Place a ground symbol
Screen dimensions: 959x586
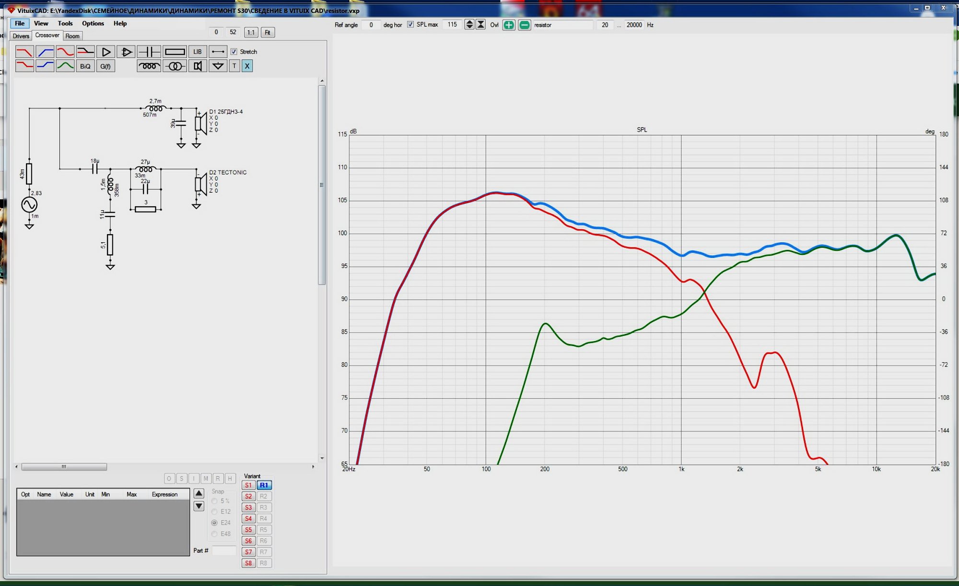tap(218, 66)
